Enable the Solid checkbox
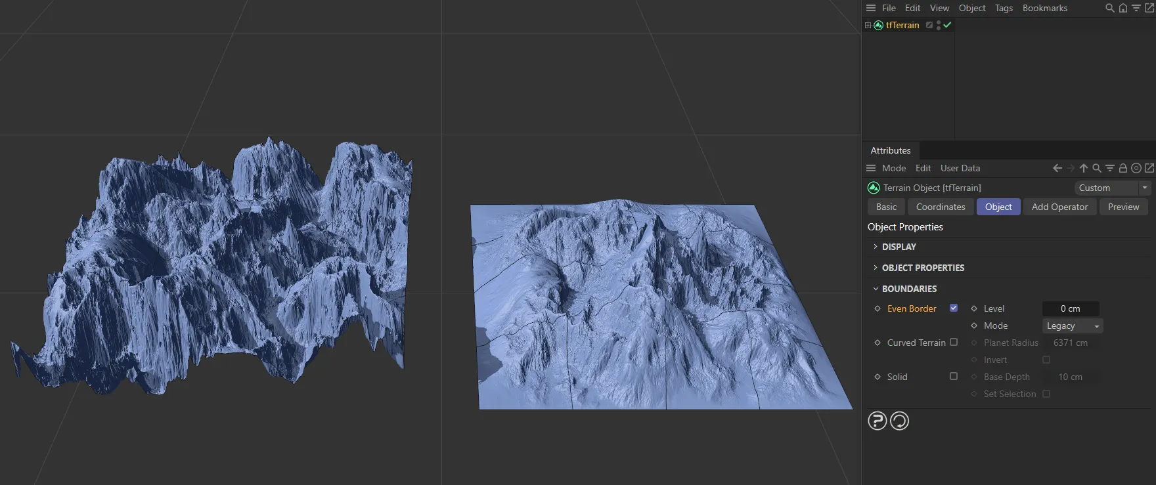The height and width of the screenshot is (485, 1156). click(954, 376)
